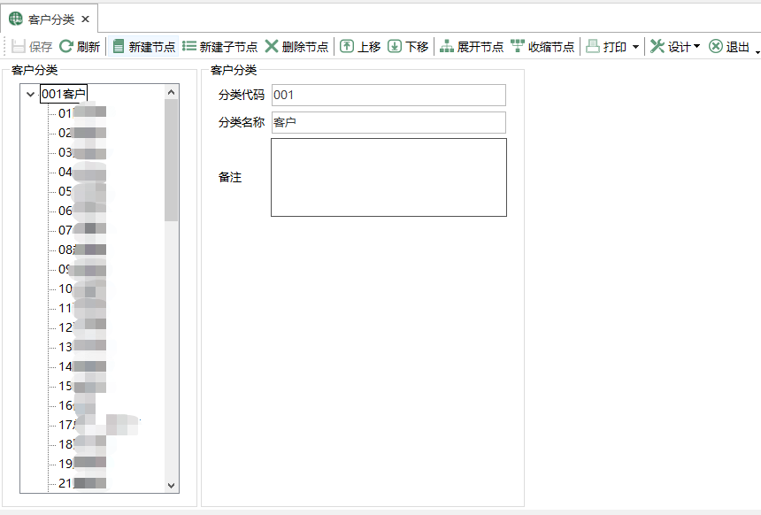Select tree item starting with 07
This screenshot has width=761, height=515.
[82, 229]
